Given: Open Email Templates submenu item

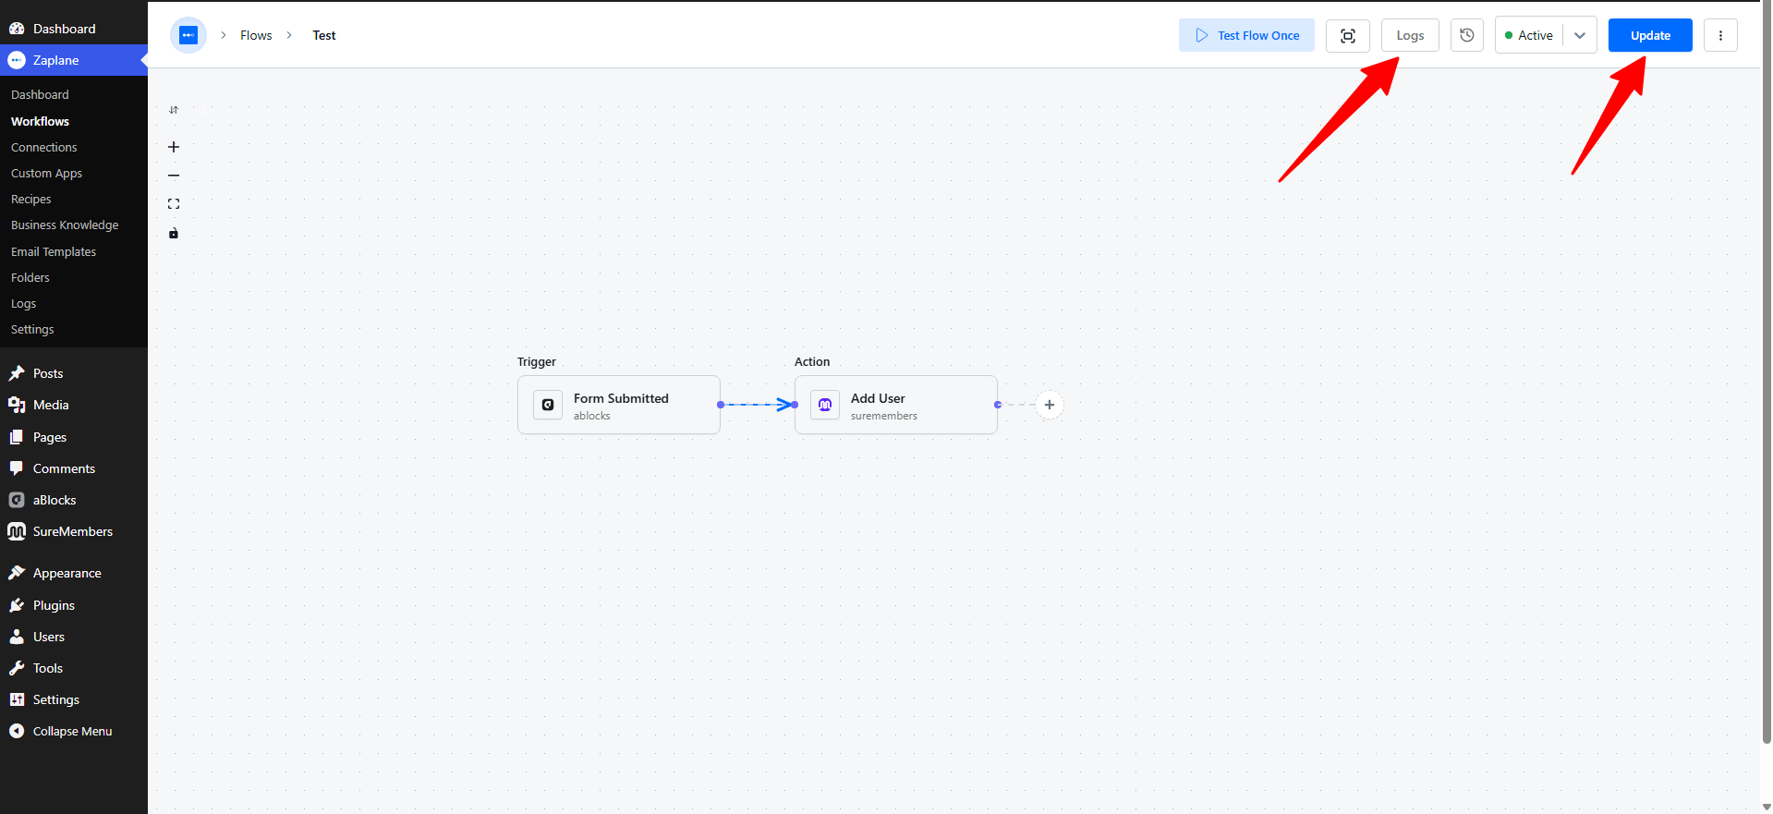Looking at the screenshot, I should pyautogui.click(x=54, y=251).
